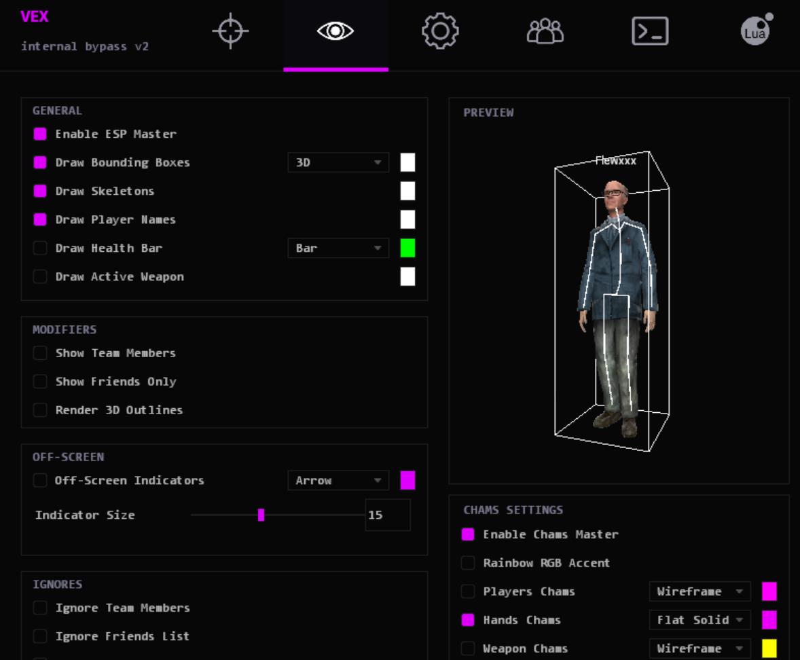Open the players group tab

click(x=545, y=31)
